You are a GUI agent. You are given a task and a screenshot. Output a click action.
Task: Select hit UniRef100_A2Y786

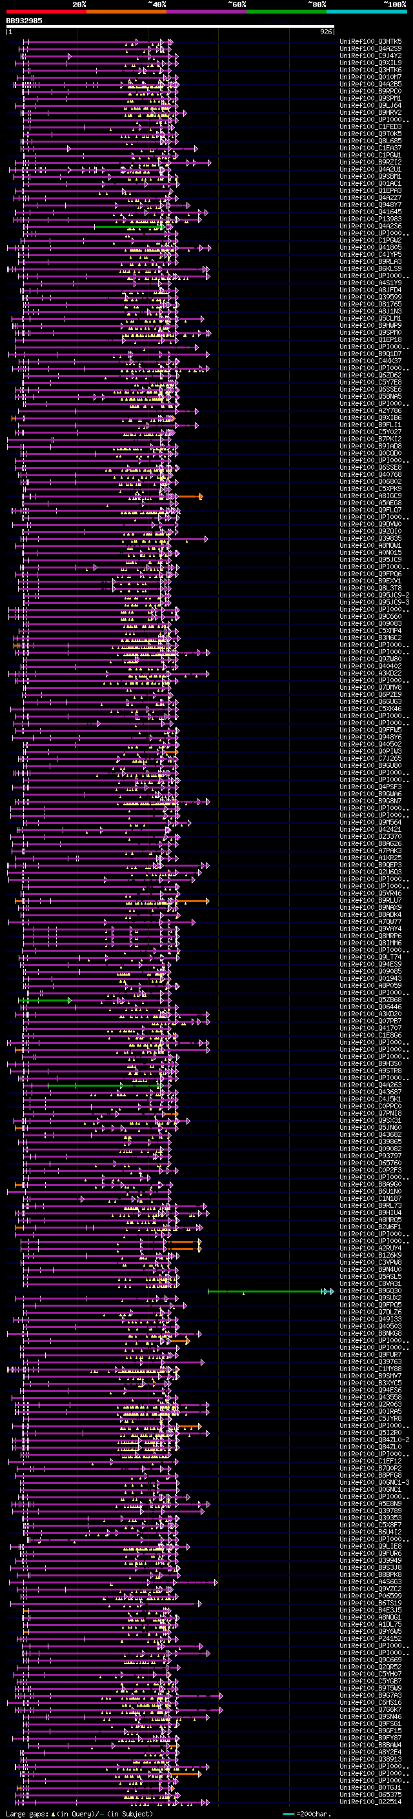click(370, 410)
